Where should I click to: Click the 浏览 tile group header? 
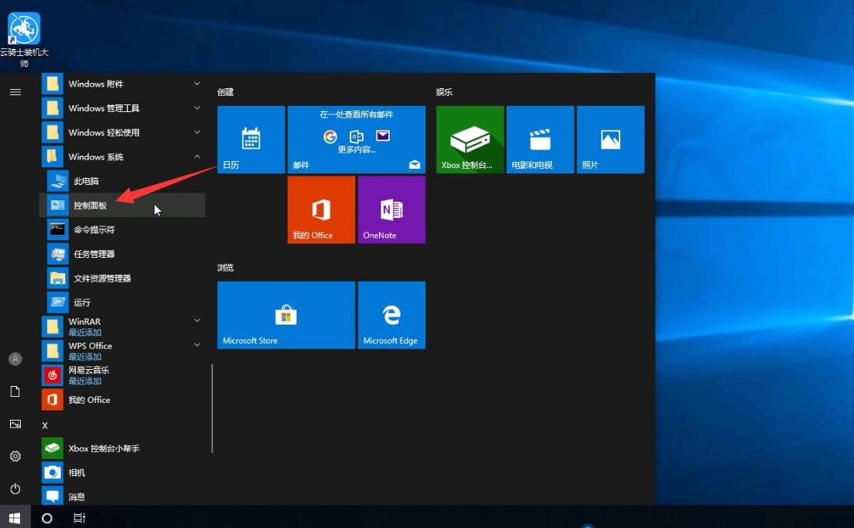(225, 268)
